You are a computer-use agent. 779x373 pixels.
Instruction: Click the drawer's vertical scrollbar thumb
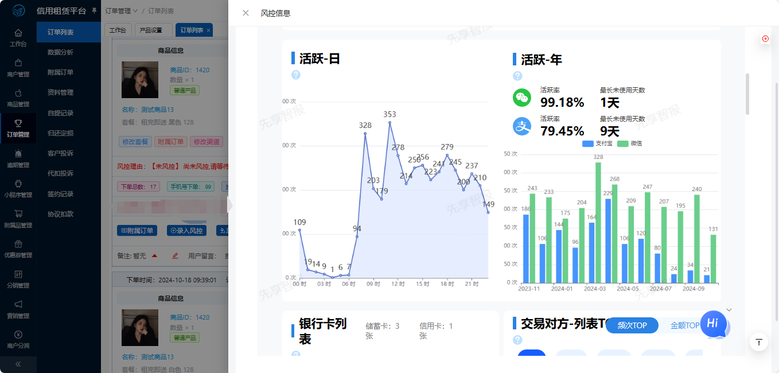coord(747,94)
